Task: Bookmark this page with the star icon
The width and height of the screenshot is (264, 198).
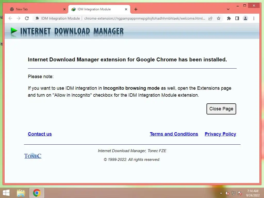Action: 219,18
